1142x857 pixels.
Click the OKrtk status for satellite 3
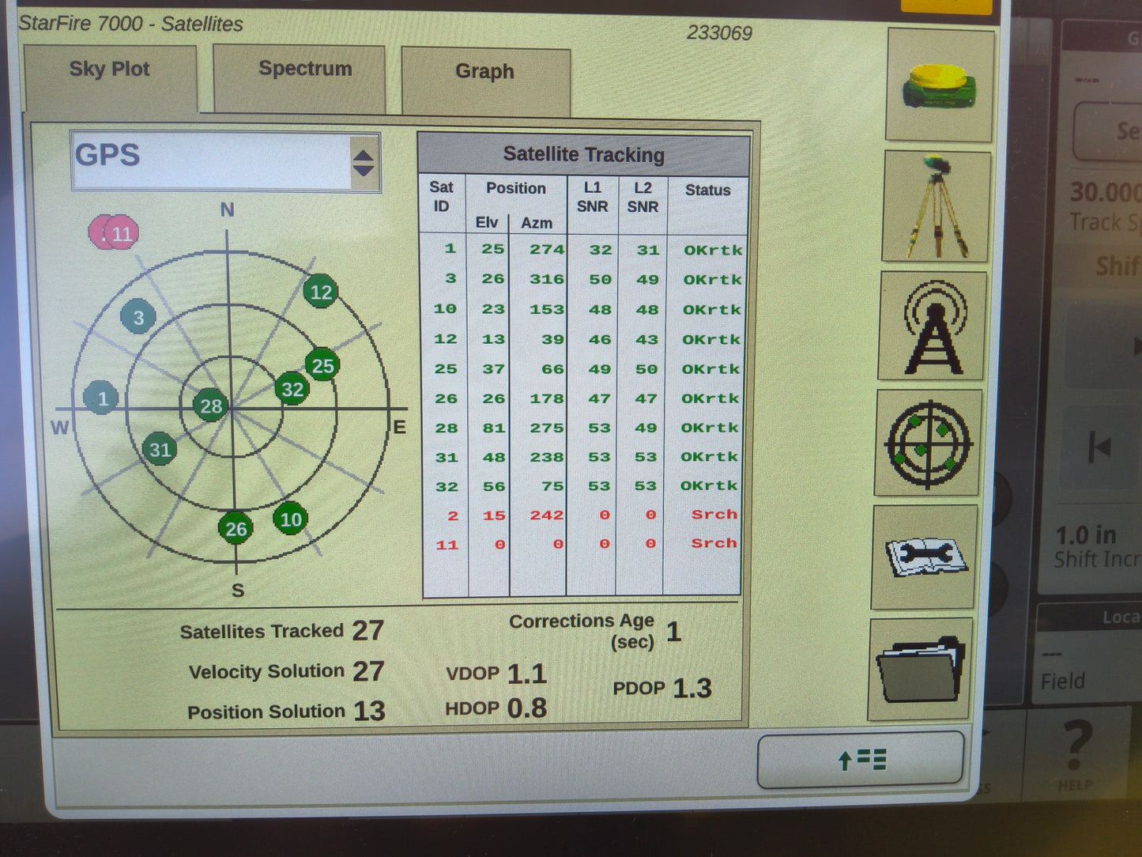(712, 280)
